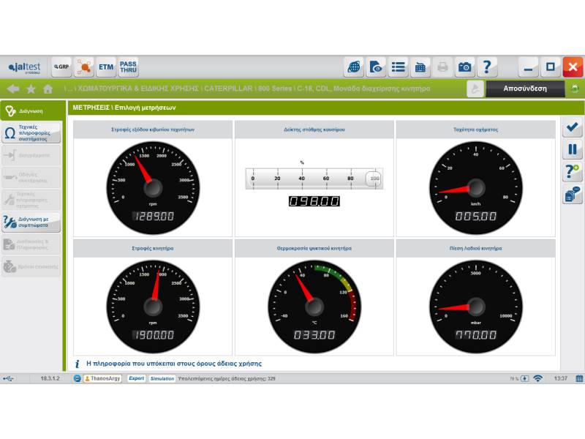This screenshot has width=585, height=439.
Task: Click the favorites star icon
Action: pos(31,89)
